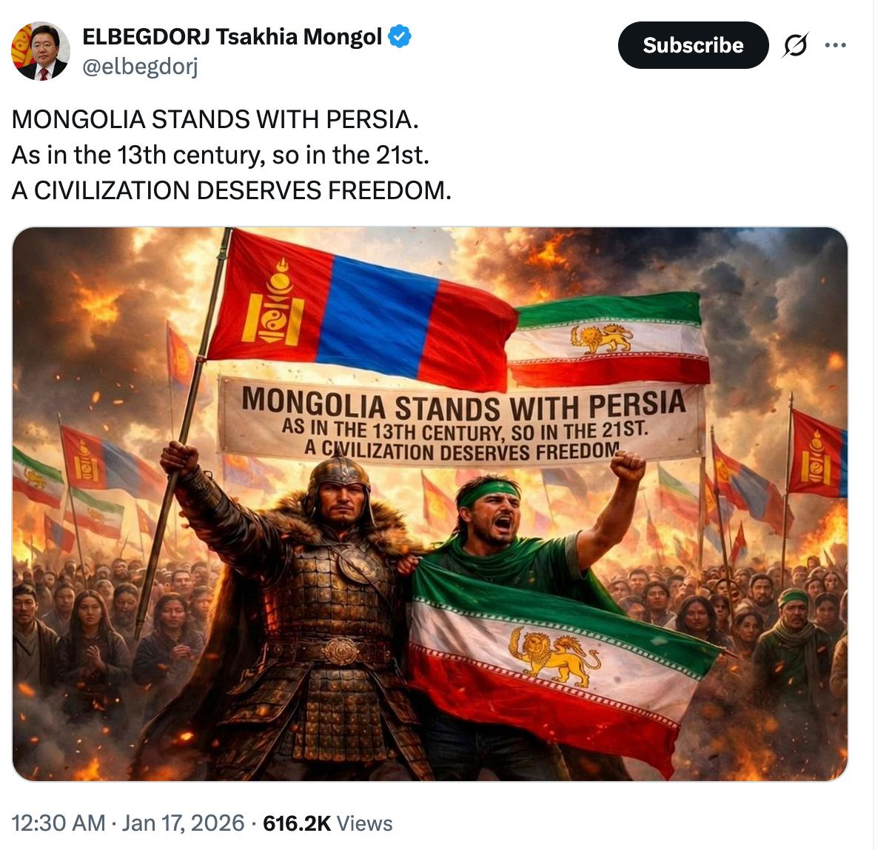The image size is (875, 850).
Task: Click the 12:30 AM post timestamp
Action: tap(58, 823)
